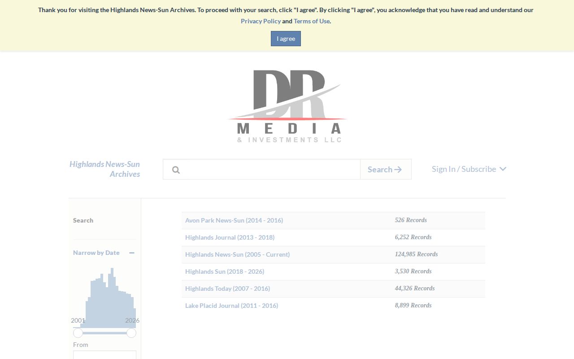Viewport: 574px width, 359px height.
Task: Click the "526 Records" count
Action: pyautogui.click(x=411, y=220)
